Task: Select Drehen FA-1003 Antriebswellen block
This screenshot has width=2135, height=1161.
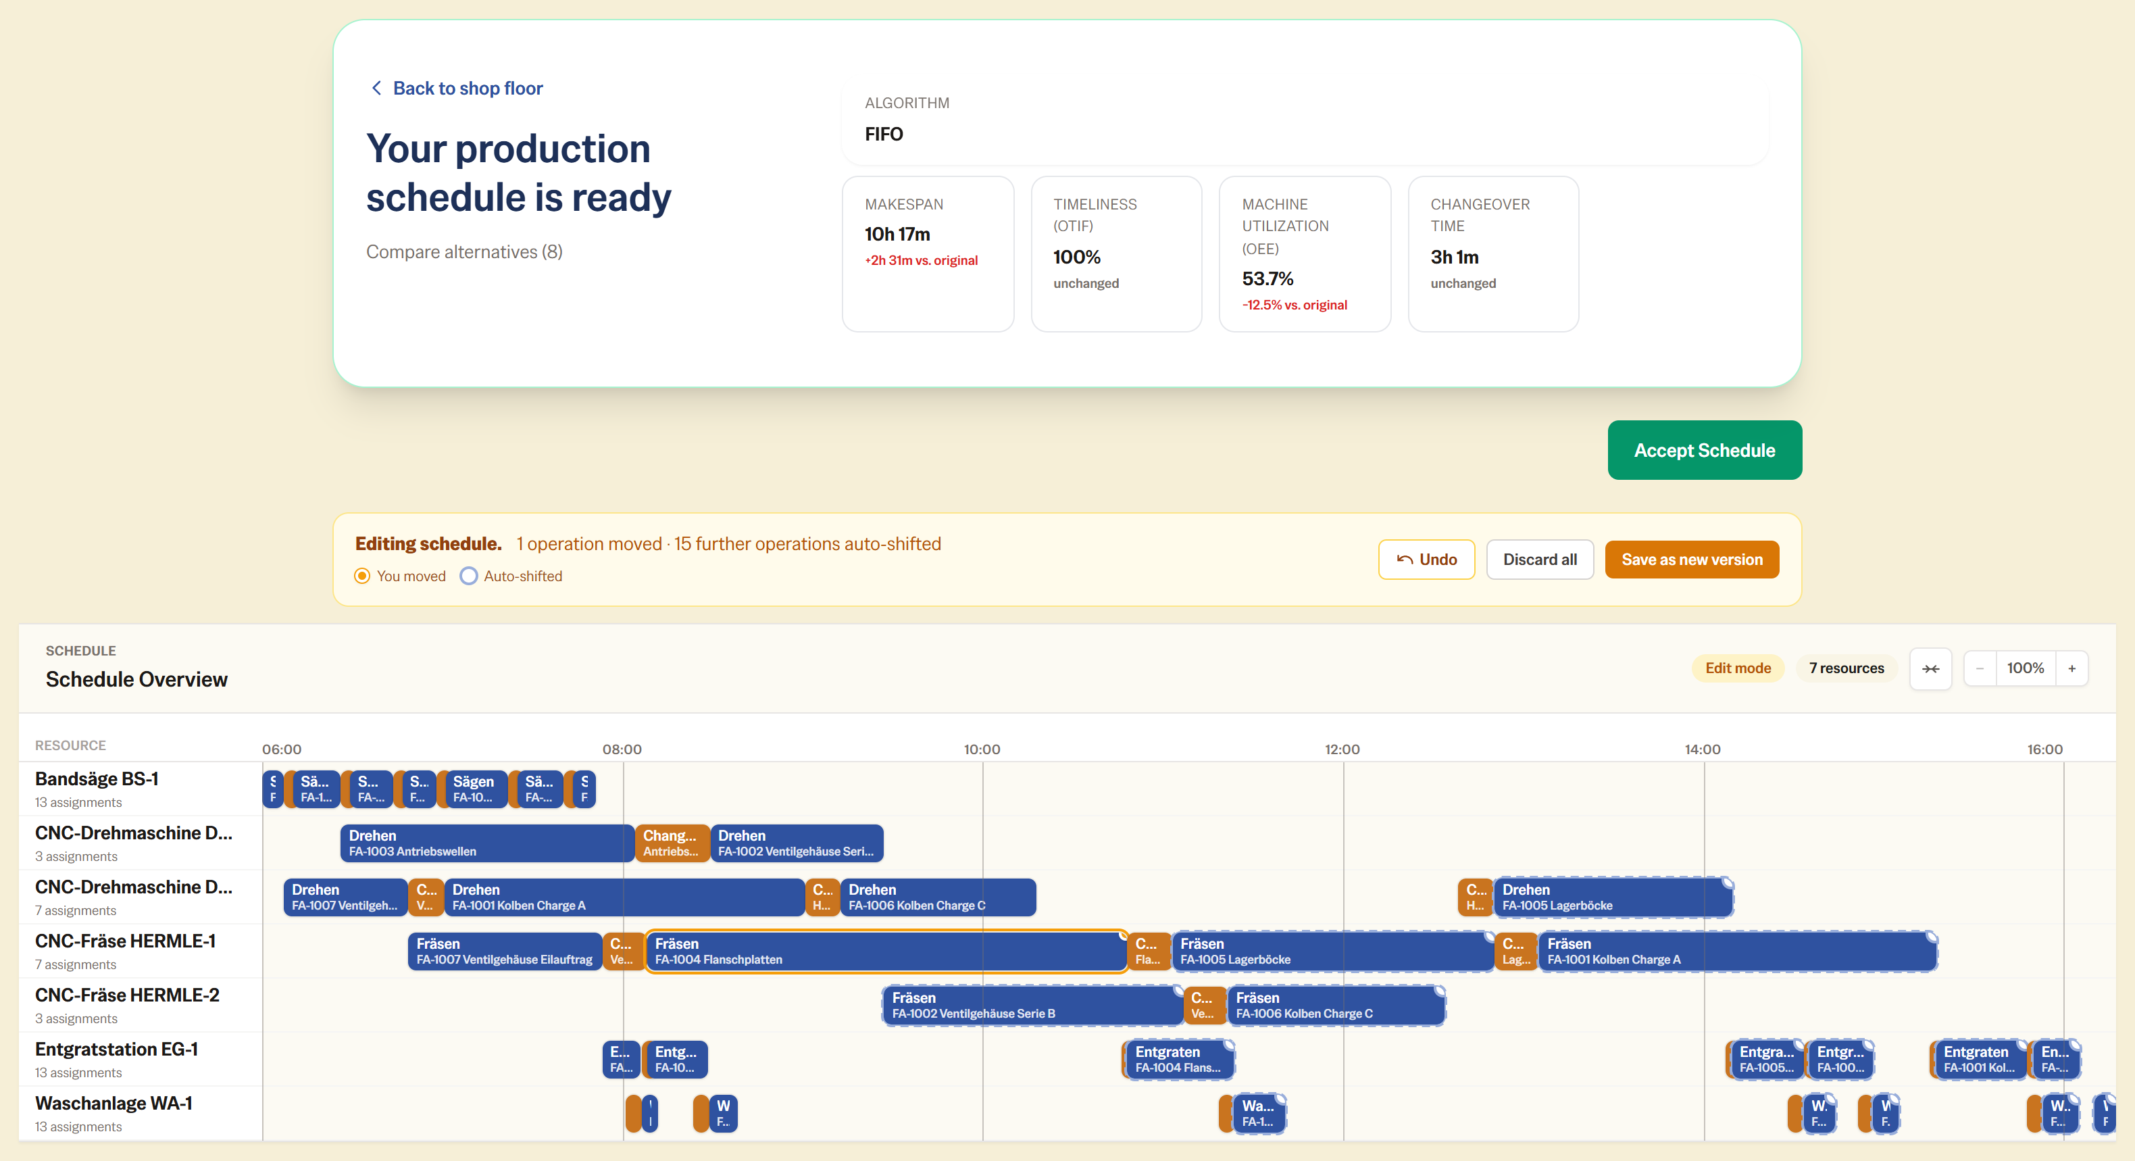Action: pyautogui.click(x=486, y=843)
